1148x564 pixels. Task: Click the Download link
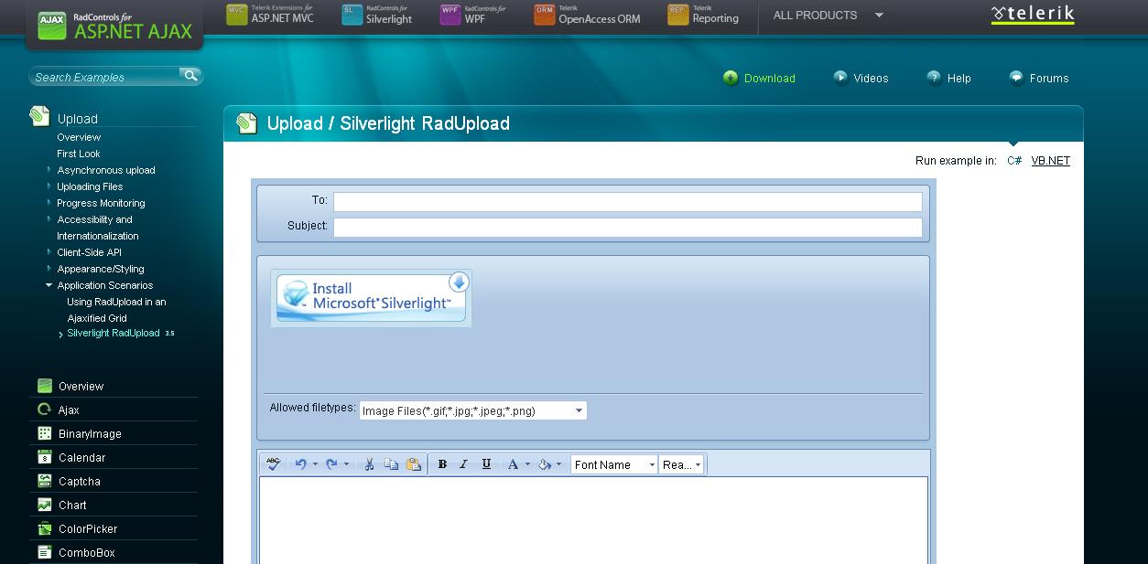tap(759, 78)
